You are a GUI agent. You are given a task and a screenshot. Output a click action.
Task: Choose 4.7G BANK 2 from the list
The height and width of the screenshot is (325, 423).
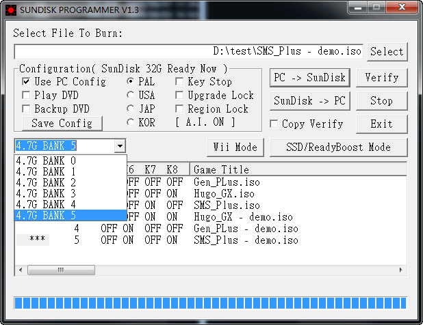[70, 183]
